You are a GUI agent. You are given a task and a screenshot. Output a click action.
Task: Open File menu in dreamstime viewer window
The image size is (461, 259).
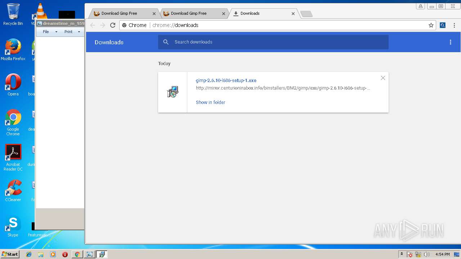(x=46, y=32)
